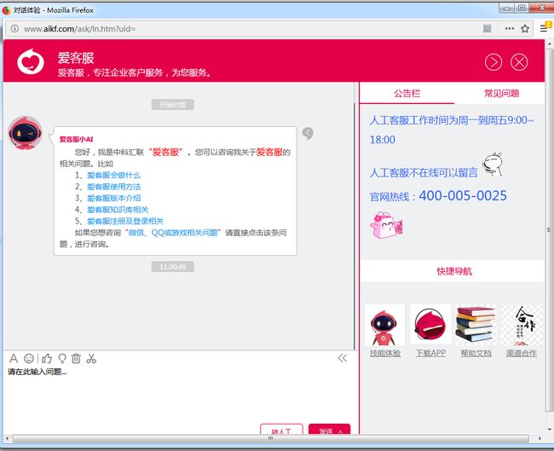
Task: Open link 爱客服注册及登录相关
Action: click(125, 222)
